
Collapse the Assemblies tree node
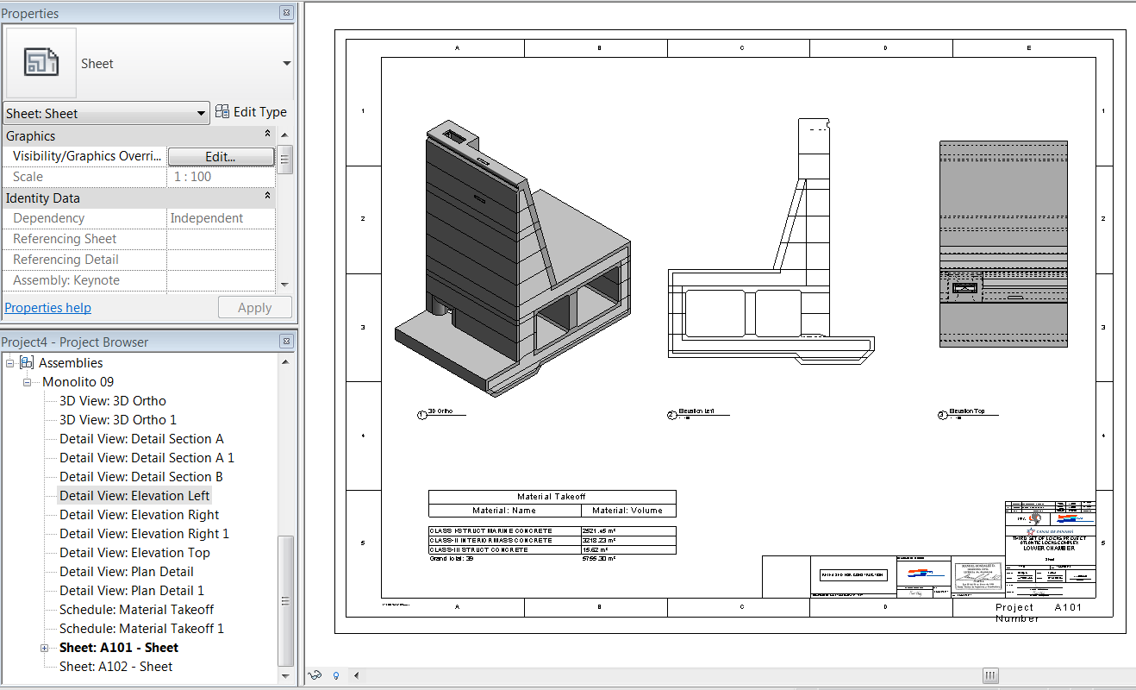(x=9, y=363)
